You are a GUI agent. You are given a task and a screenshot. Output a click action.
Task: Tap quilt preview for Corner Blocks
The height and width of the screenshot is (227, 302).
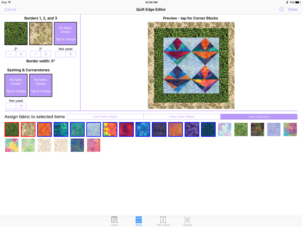[x=191, y=65]
